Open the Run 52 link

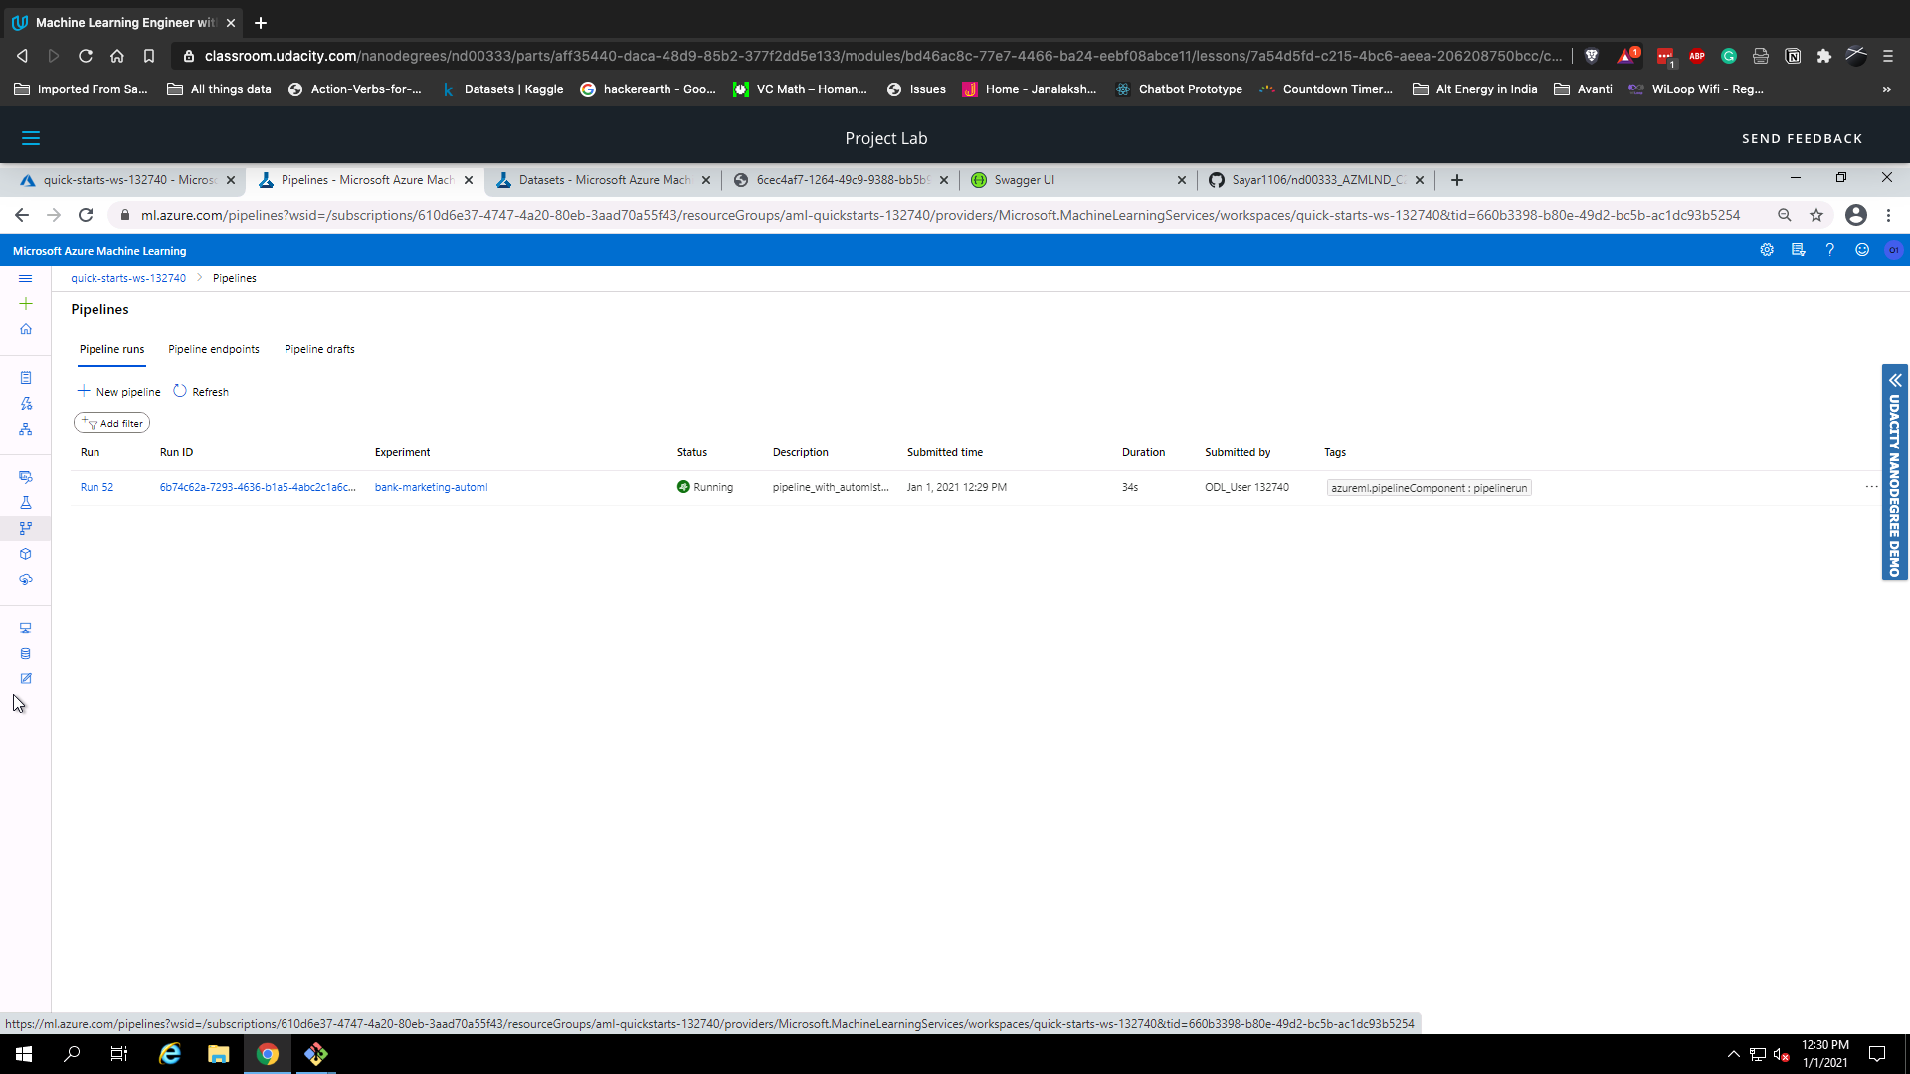point(96,487)
